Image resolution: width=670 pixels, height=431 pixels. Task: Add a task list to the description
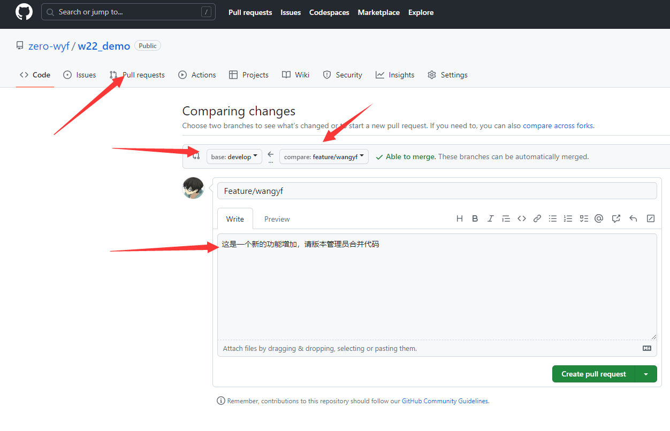pyautogui.click(x=583, y=218)
